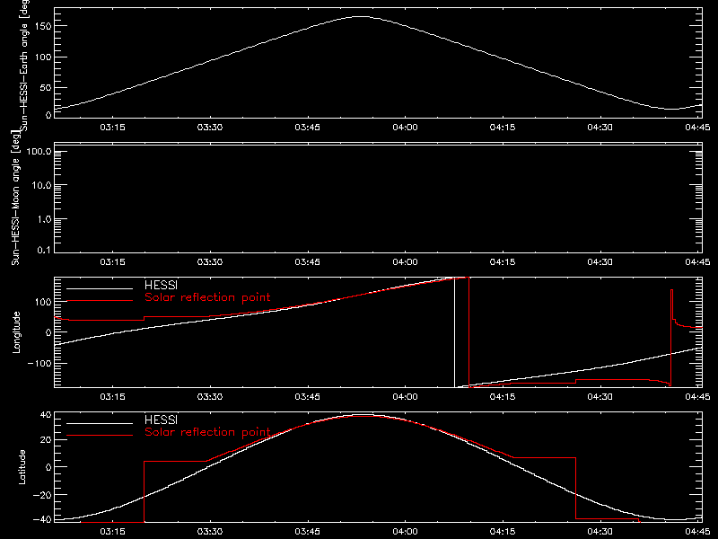718x539 pixels.
Task: Select the 20 tick on the Latitude axis
Action: click(x=46, y=440)
